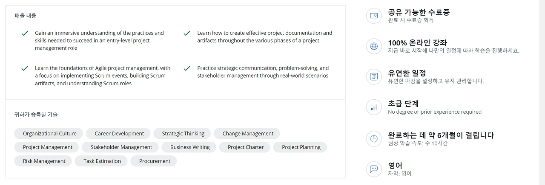The image size is (545, 185).
Task: Click the Stakeholder Management skill chip
Action: point(121,147)
